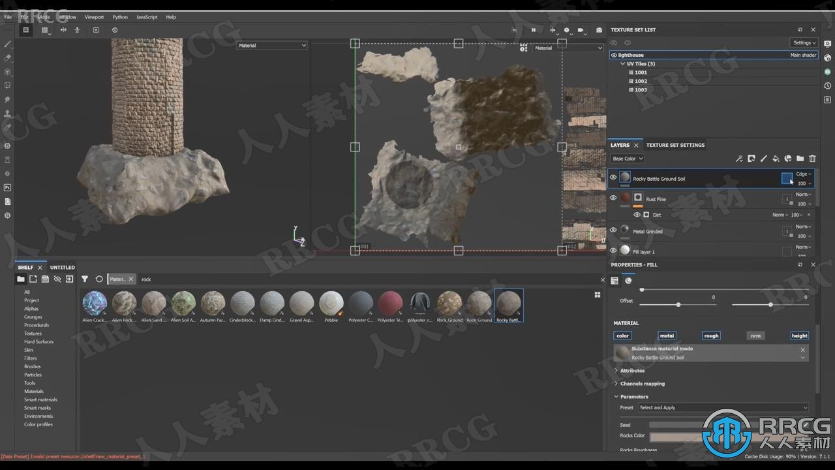Select the Clone stamp tool
The height and width of the screenshot is (470, 835).
[8, 114]
